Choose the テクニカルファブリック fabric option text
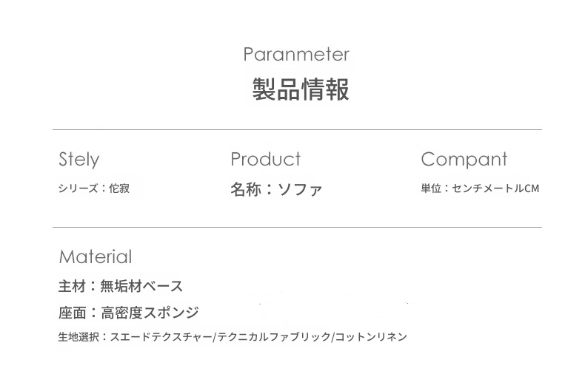This screenshot has width=585, height=371. point(273,337)
